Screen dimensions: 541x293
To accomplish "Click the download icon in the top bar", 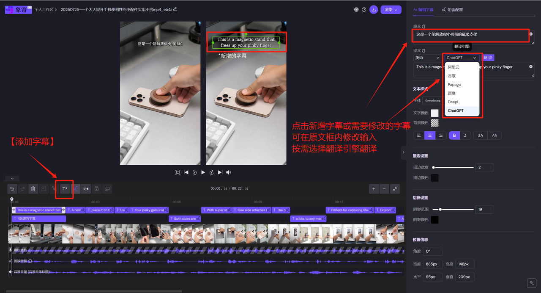I will 374,9.
